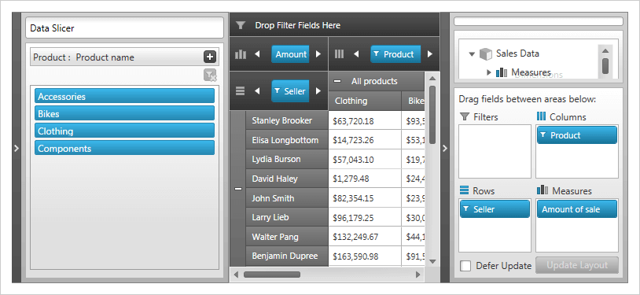This screenshot has height=295, width=640.
Task: Select the Benjamin Dupree row header
Action: 287,256
